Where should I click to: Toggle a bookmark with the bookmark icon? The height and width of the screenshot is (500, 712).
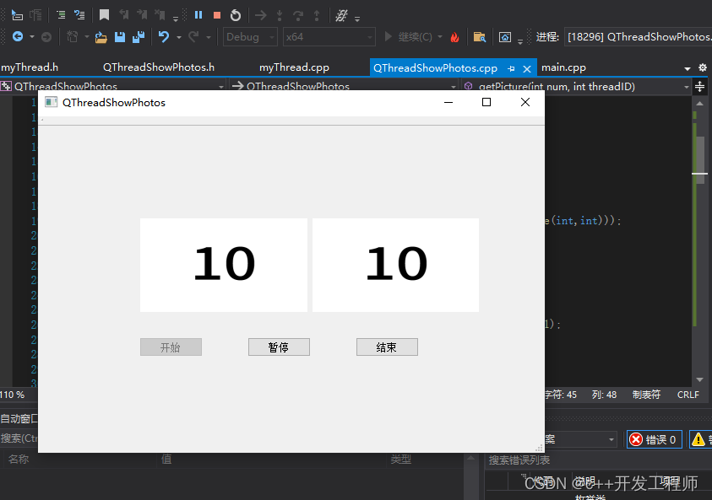point(105,14)
